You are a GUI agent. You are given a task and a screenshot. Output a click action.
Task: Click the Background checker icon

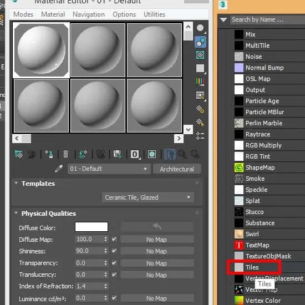(200, 55)
